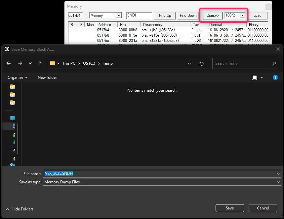Click the This PC monitor icon in sidebar

click(13, 118)
